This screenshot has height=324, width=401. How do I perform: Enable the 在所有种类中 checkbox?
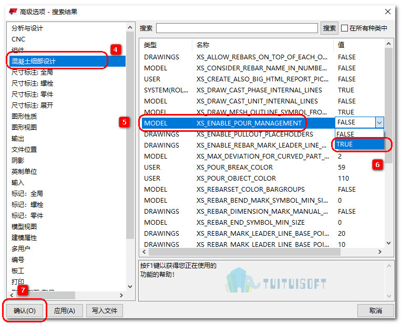(x=344, y=28)
